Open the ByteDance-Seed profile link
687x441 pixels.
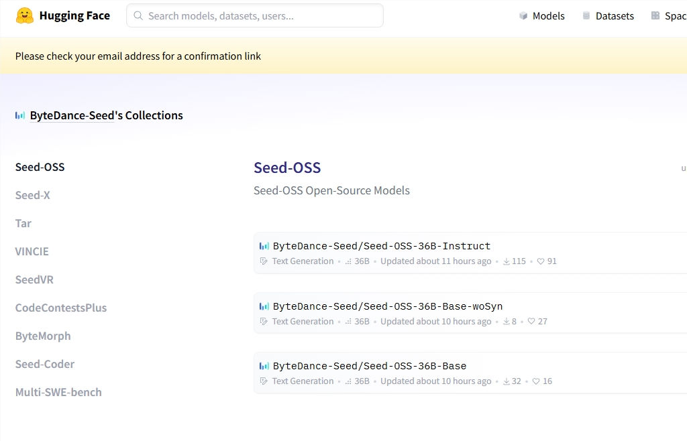tap(72, 115)
